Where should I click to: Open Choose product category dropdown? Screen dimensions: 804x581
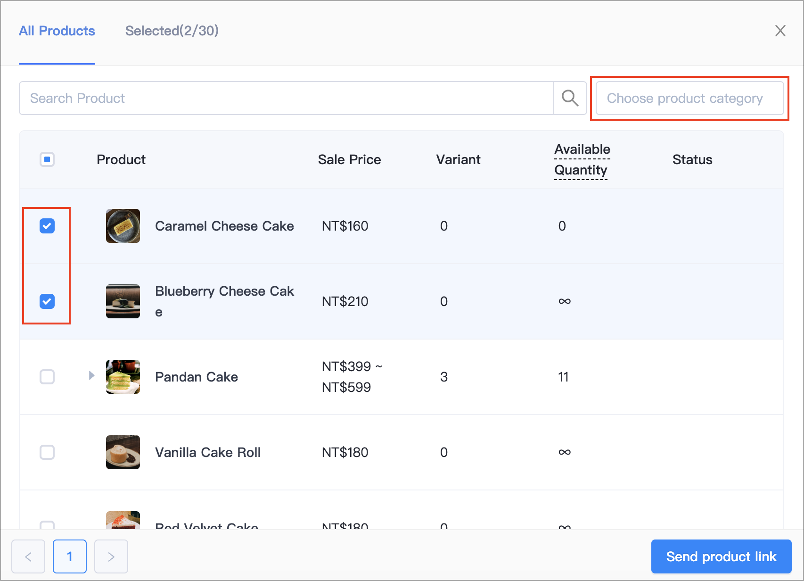pyautogui.click(x=689, y=98)
